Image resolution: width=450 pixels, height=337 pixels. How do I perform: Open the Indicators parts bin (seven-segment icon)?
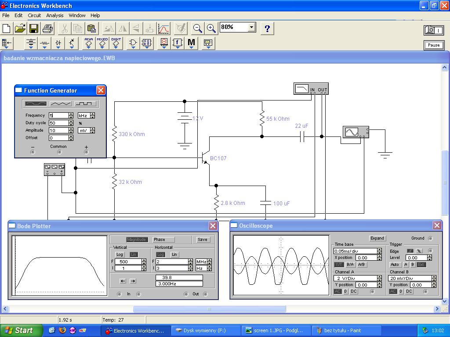tap(164, 43)
